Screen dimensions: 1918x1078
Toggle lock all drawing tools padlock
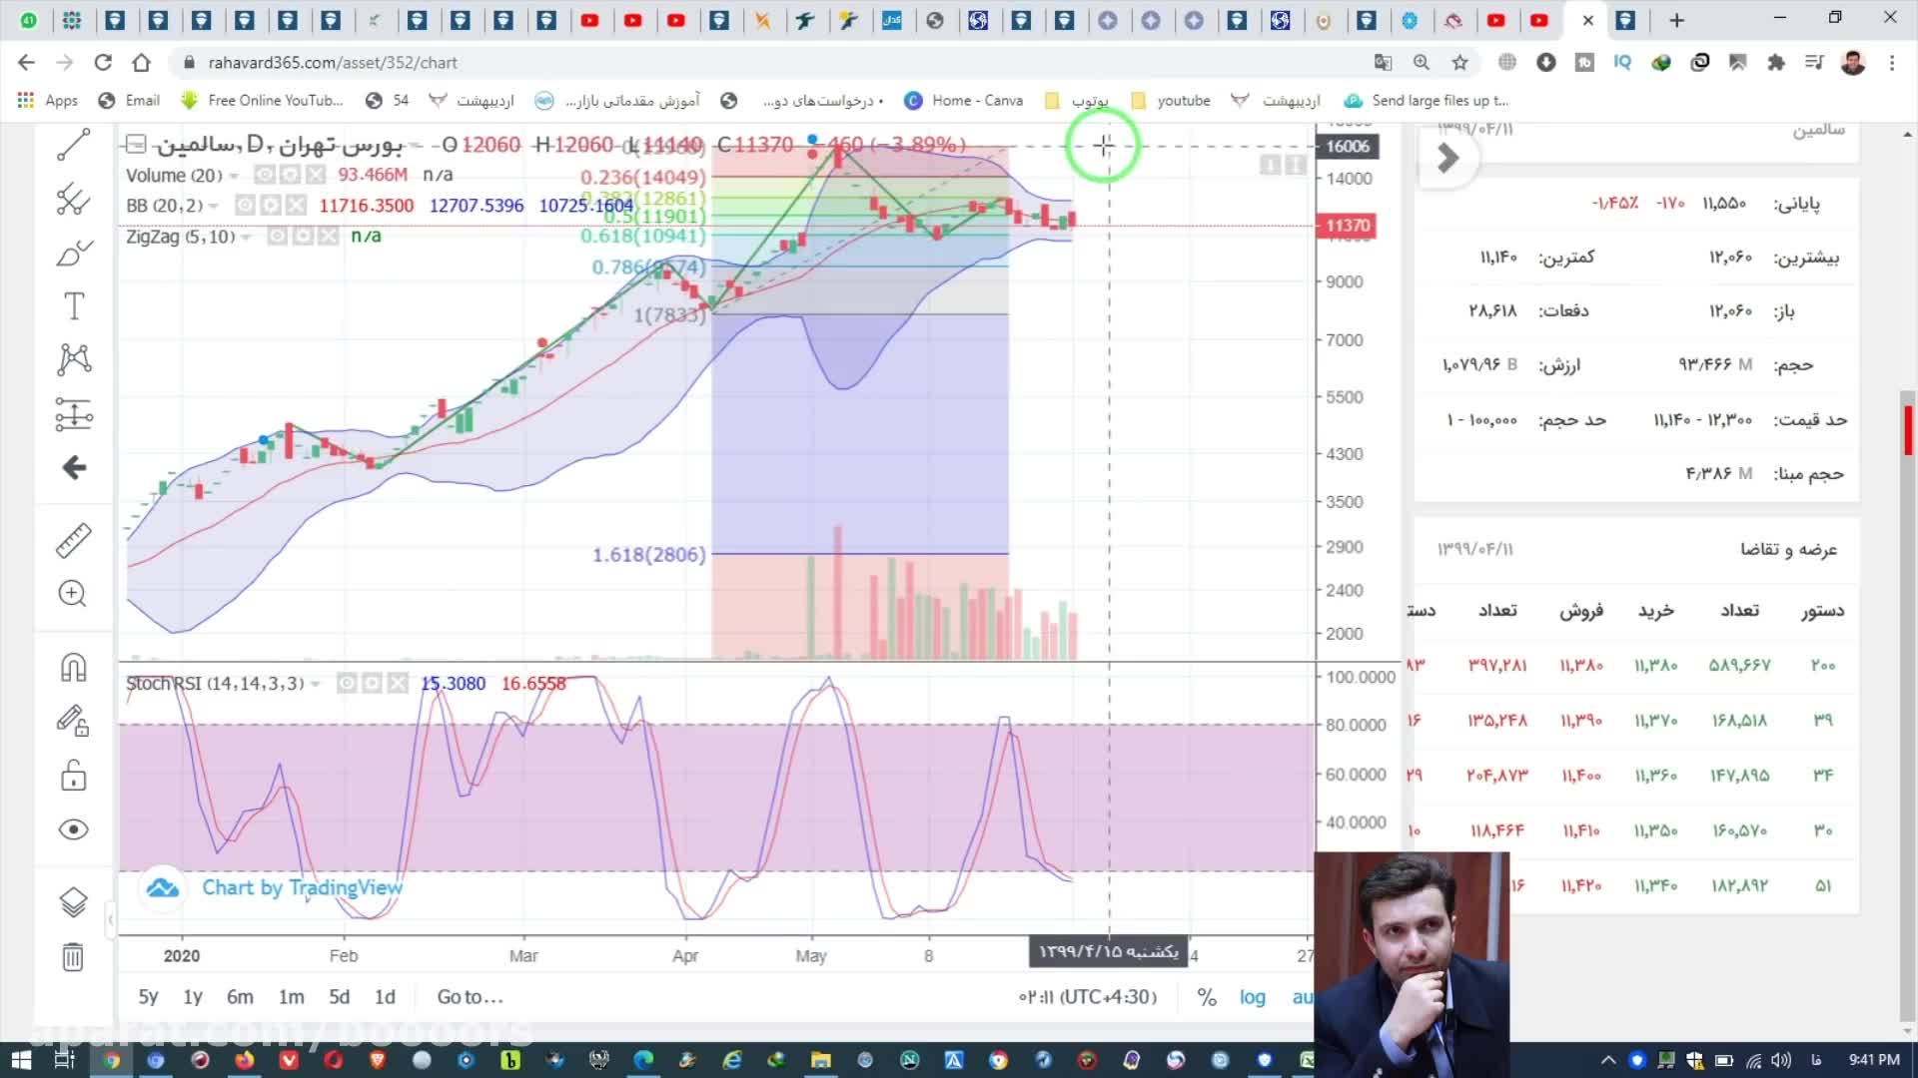coord(73,776)
